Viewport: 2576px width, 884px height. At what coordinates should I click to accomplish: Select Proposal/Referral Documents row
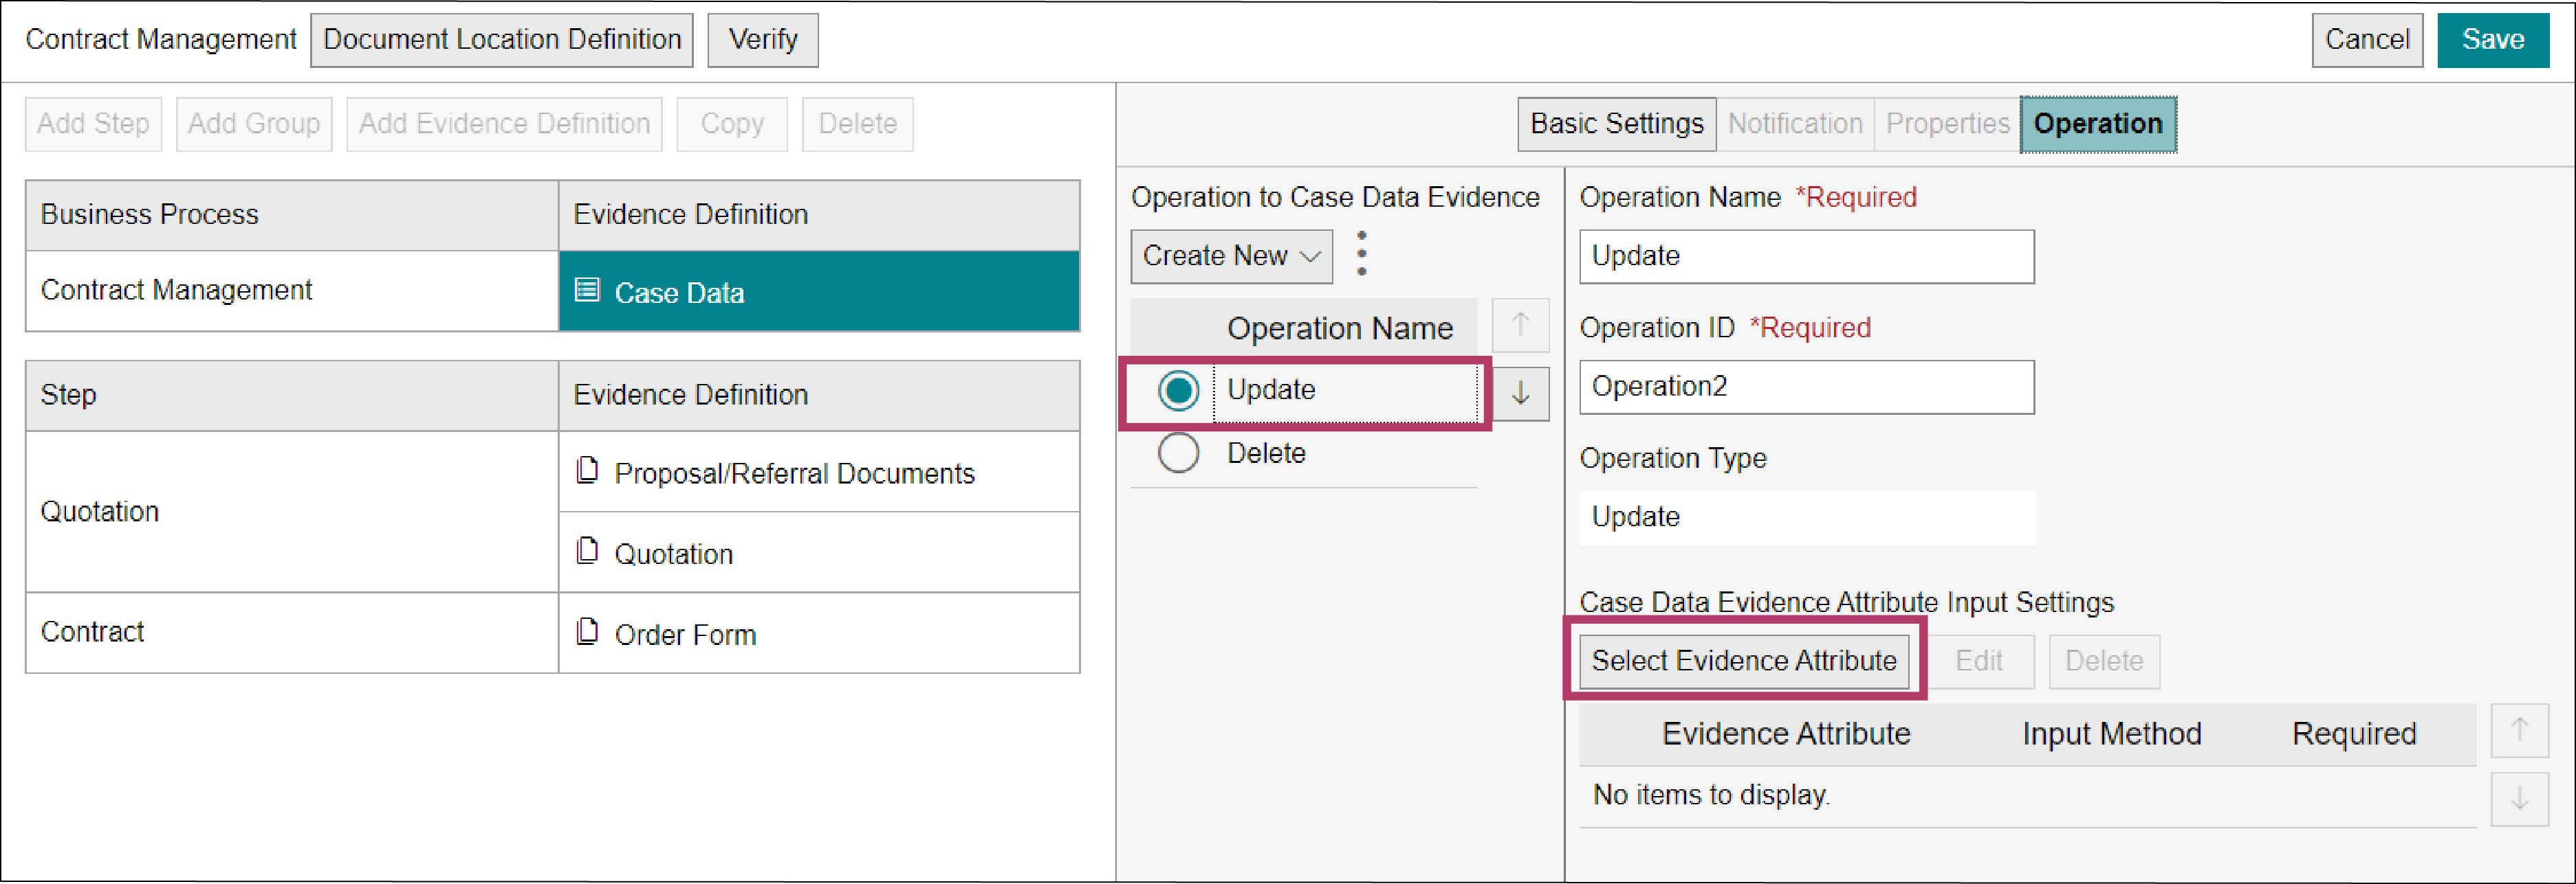818,471
